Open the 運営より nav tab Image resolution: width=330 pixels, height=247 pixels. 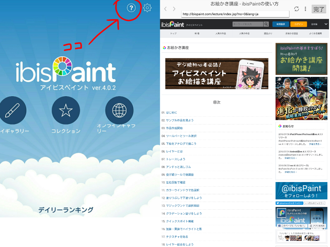[x=268, y=33]
